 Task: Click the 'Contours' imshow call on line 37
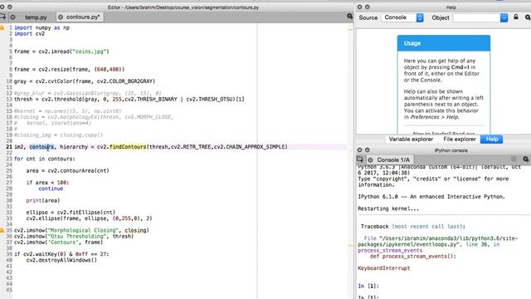(59, 242)
